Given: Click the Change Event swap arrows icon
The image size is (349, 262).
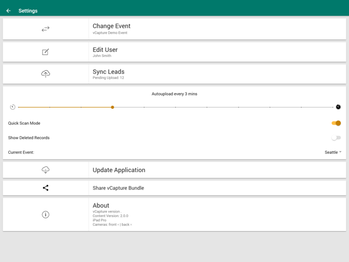Looking at the screenshot, I should click(46, 29).
